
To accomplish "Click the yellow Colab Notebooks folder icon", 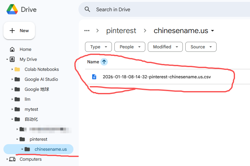I will tap(17, 69).
